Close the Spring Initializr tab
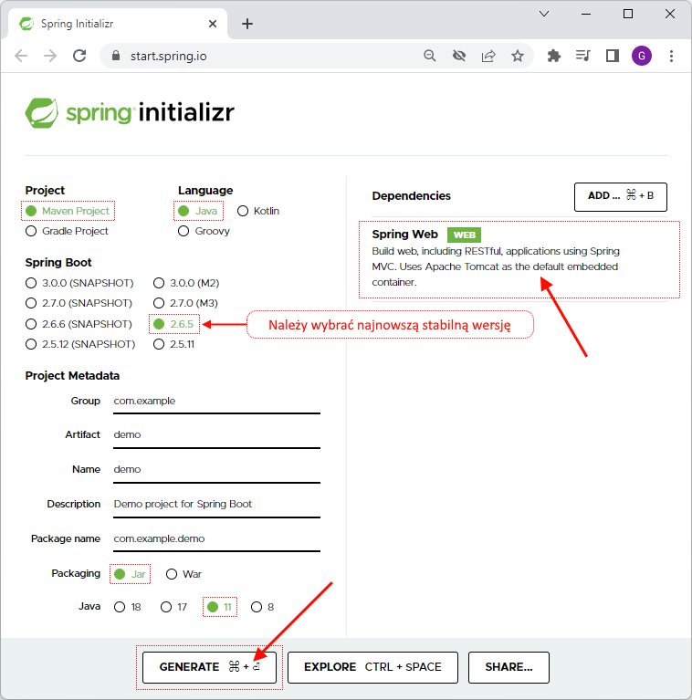The image size is (692, 700). coord(213,24)
